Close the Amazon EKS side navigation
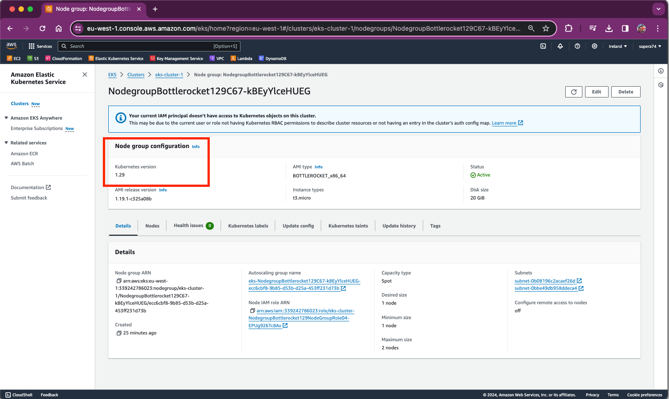Image resolution: width=669 pixels, height=399 pixels. pos(85,74)
